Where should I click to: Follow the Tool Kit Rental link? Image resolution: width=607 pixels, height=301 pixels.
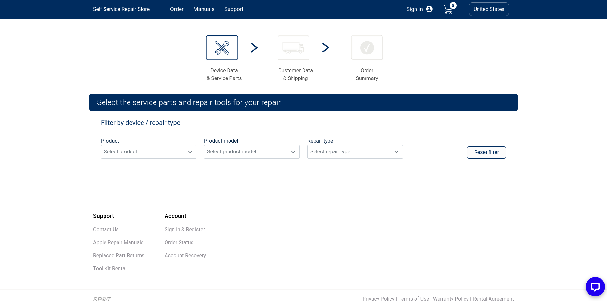[110, 268]
